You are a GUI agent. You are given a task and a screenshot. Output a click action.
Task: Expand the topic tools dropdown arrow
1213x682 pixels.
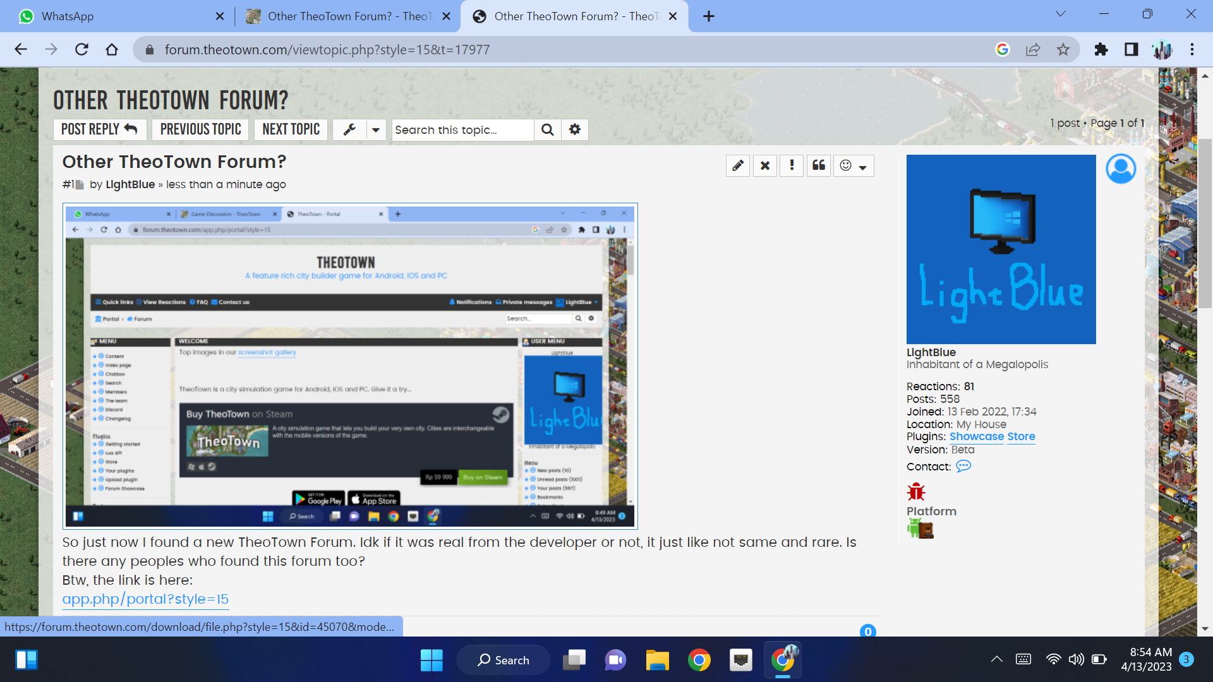(376, 129)
